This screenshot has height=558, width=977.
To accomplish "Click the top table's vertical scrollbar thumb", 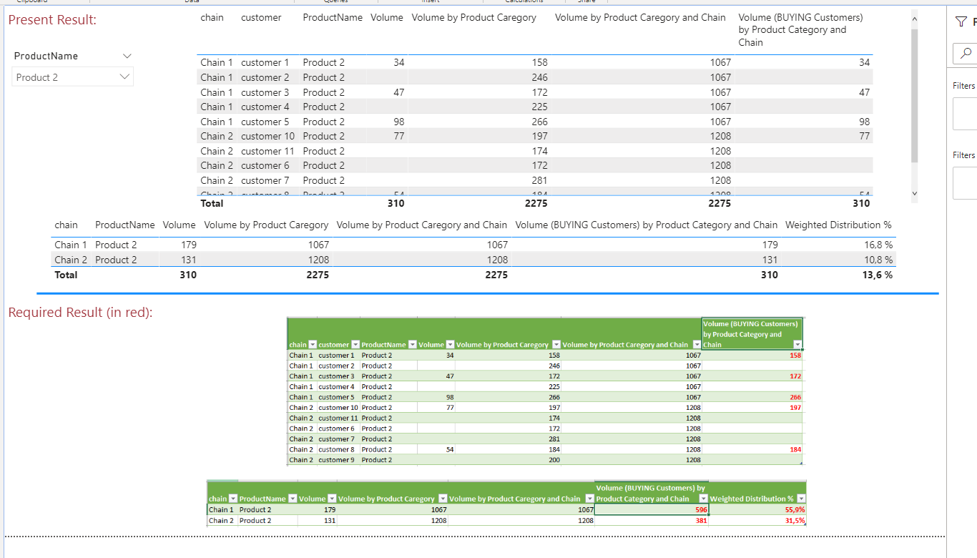I will tap(914, 97).
